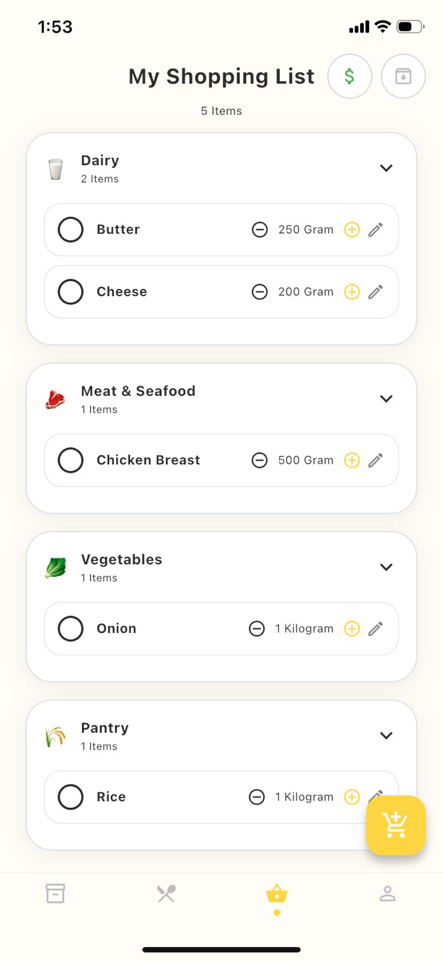Edit the Onion entry via pencil icon
Screen dimensions: 443x961
coord(375,629)
